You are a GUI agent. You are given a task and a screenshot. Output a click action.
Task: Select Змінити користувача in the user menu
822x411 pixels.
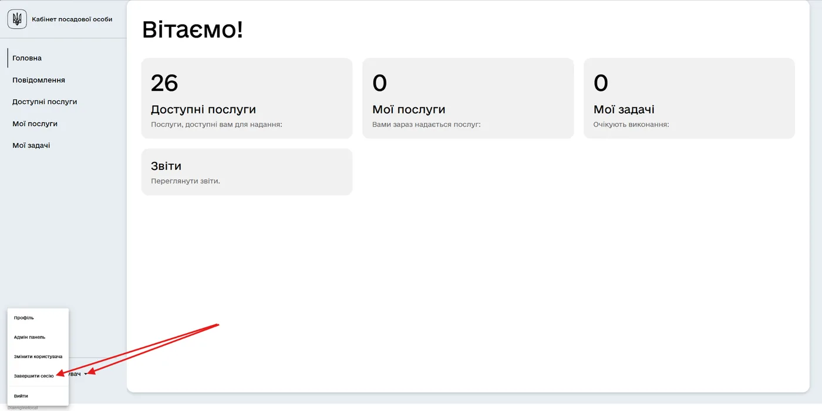tap(38, 356)
